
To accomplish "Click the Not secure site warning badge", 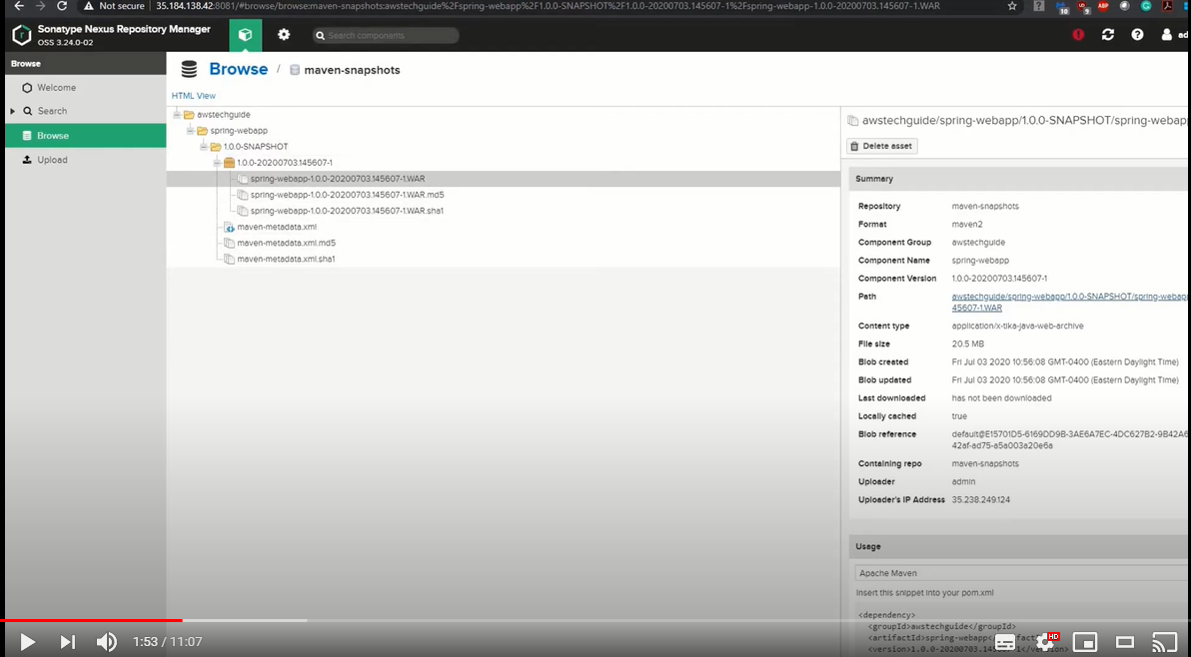I will click(114, 6).
